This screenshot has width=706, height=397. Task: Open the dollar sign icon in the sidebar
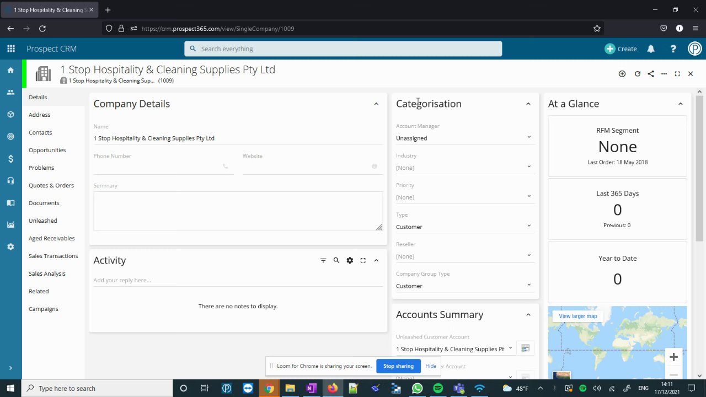(x=10, y=159)
